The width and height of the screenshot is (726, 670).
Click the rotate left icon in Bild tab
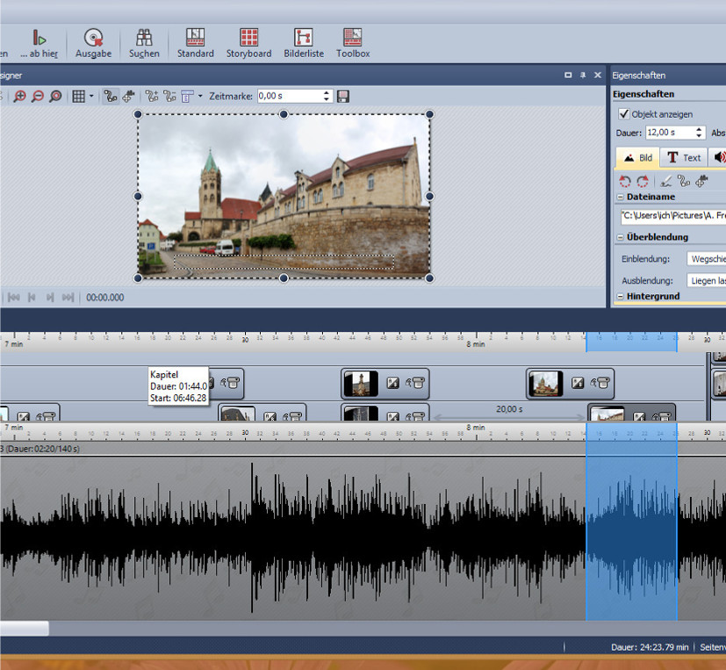625,181
